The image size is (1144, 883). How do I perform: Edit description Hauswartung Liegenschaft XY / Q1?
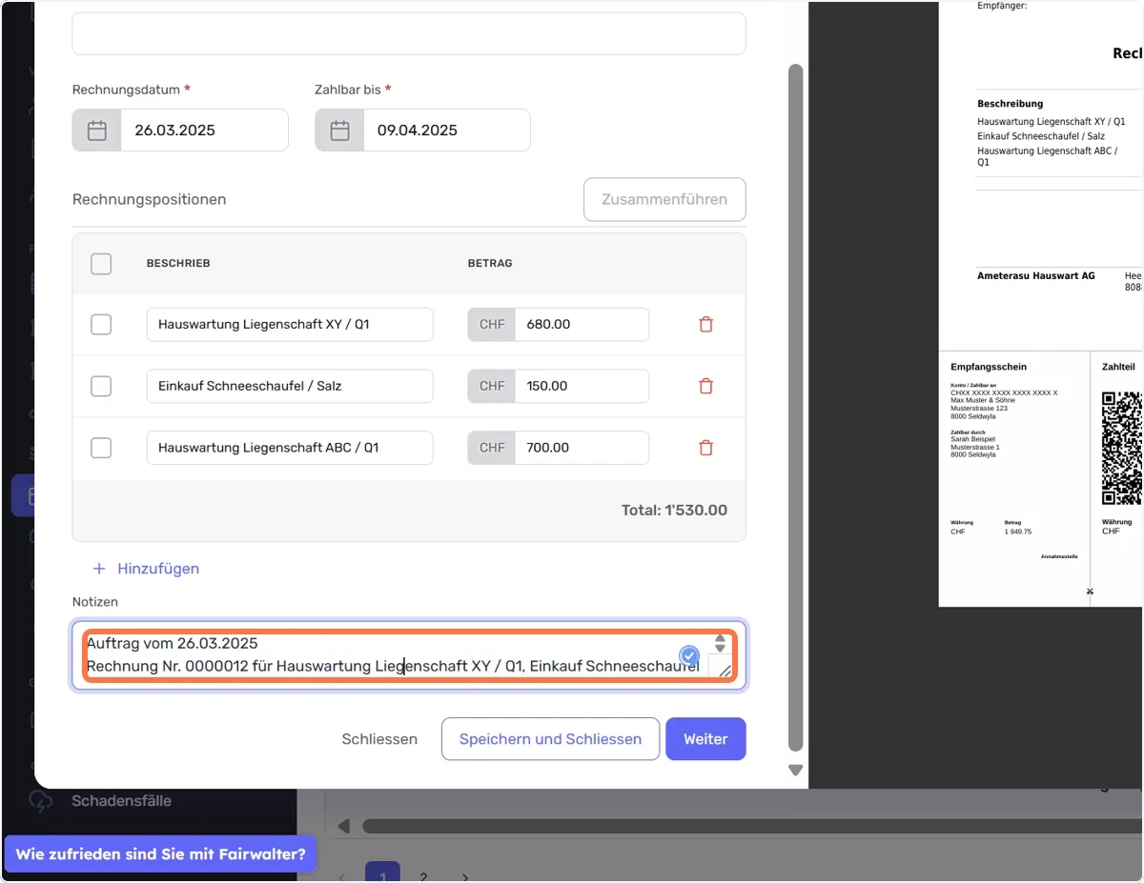pyautogui.click(x=290, y=325)
